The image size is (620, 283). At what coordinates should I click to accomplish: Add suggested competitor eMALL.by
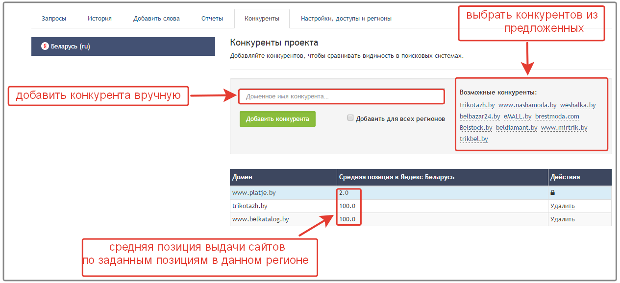click(518, 117)
